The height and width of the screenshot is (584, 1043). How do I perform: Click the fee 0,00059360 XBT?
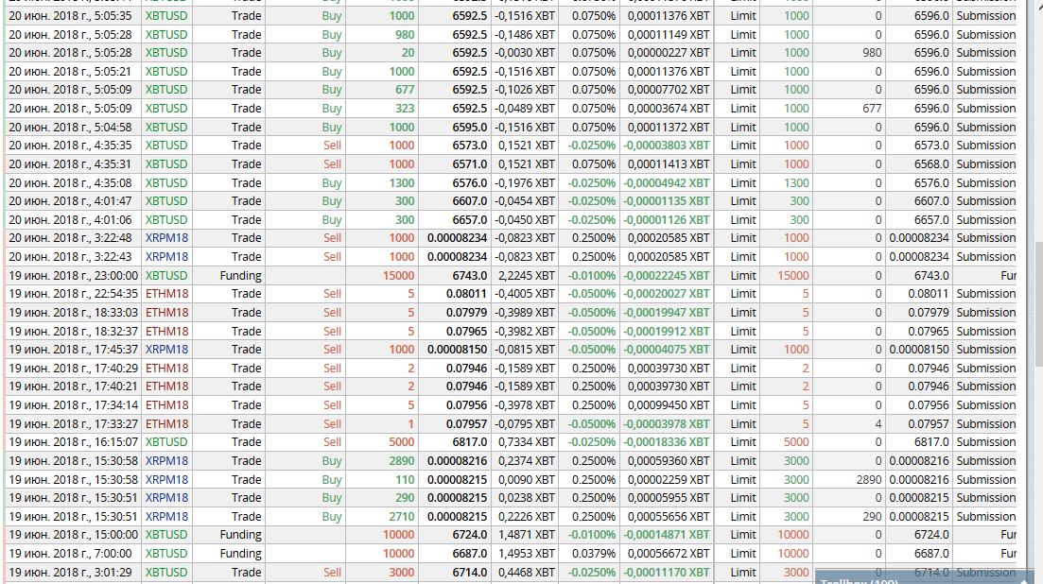click(x=669, y=460)
